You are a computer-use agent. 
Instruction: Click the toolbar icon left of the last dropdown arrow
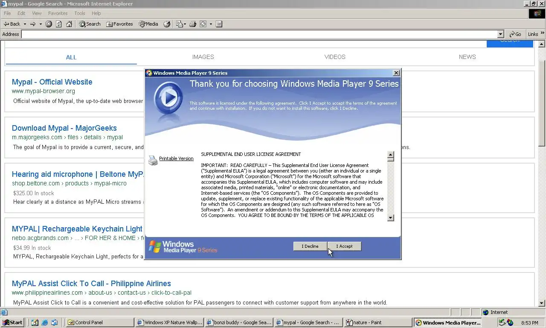click(x=203, y=24)
